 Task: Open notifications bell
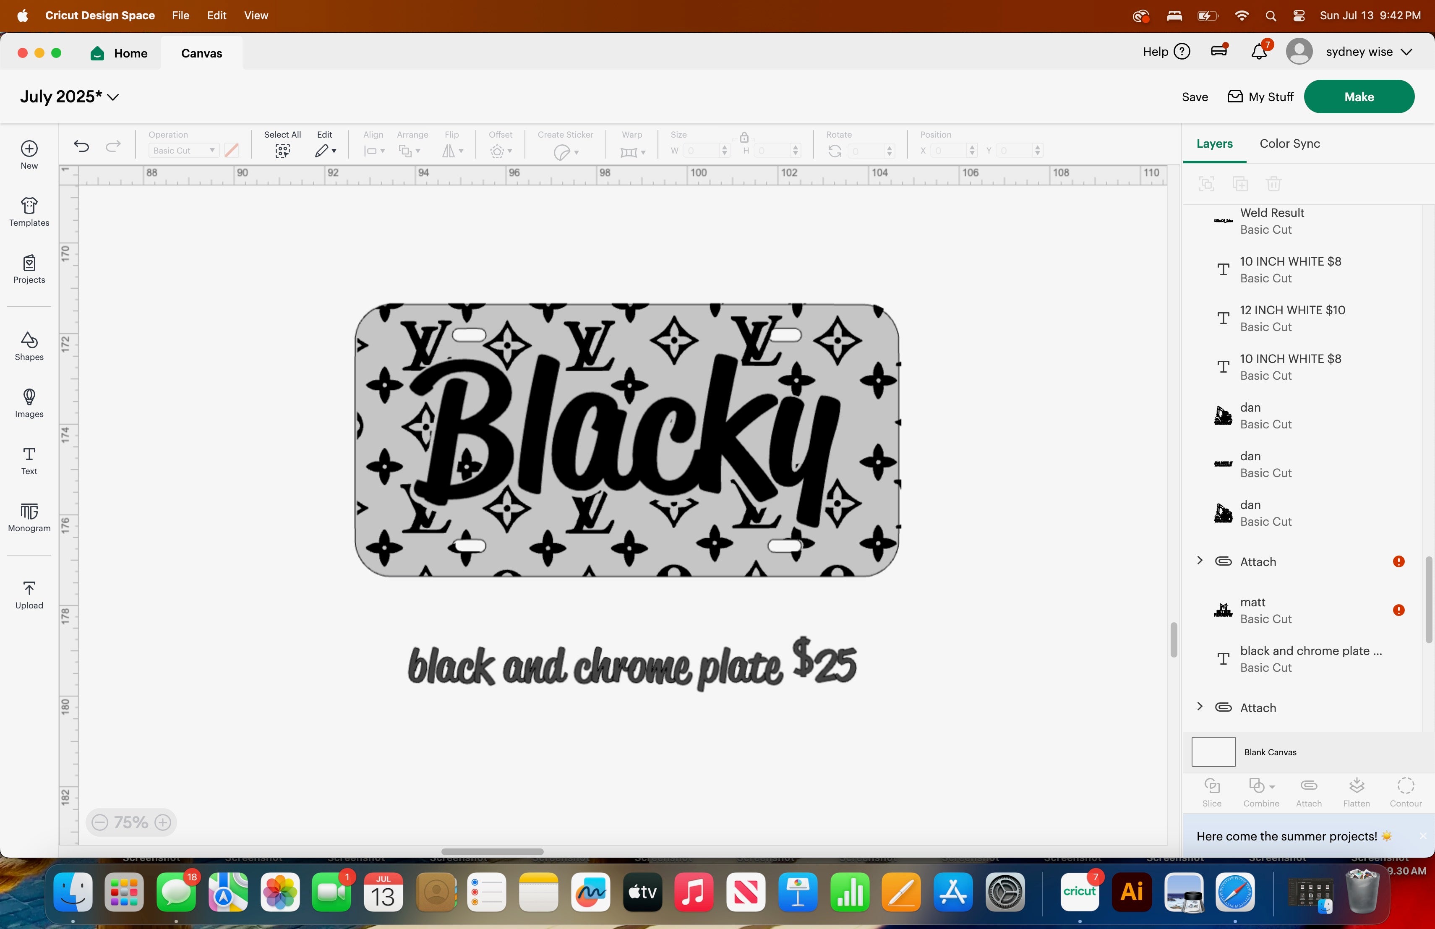1258,52
